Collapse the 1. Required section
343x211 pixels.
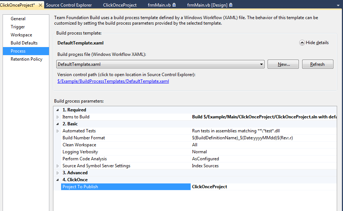click(x=57, y=110)
